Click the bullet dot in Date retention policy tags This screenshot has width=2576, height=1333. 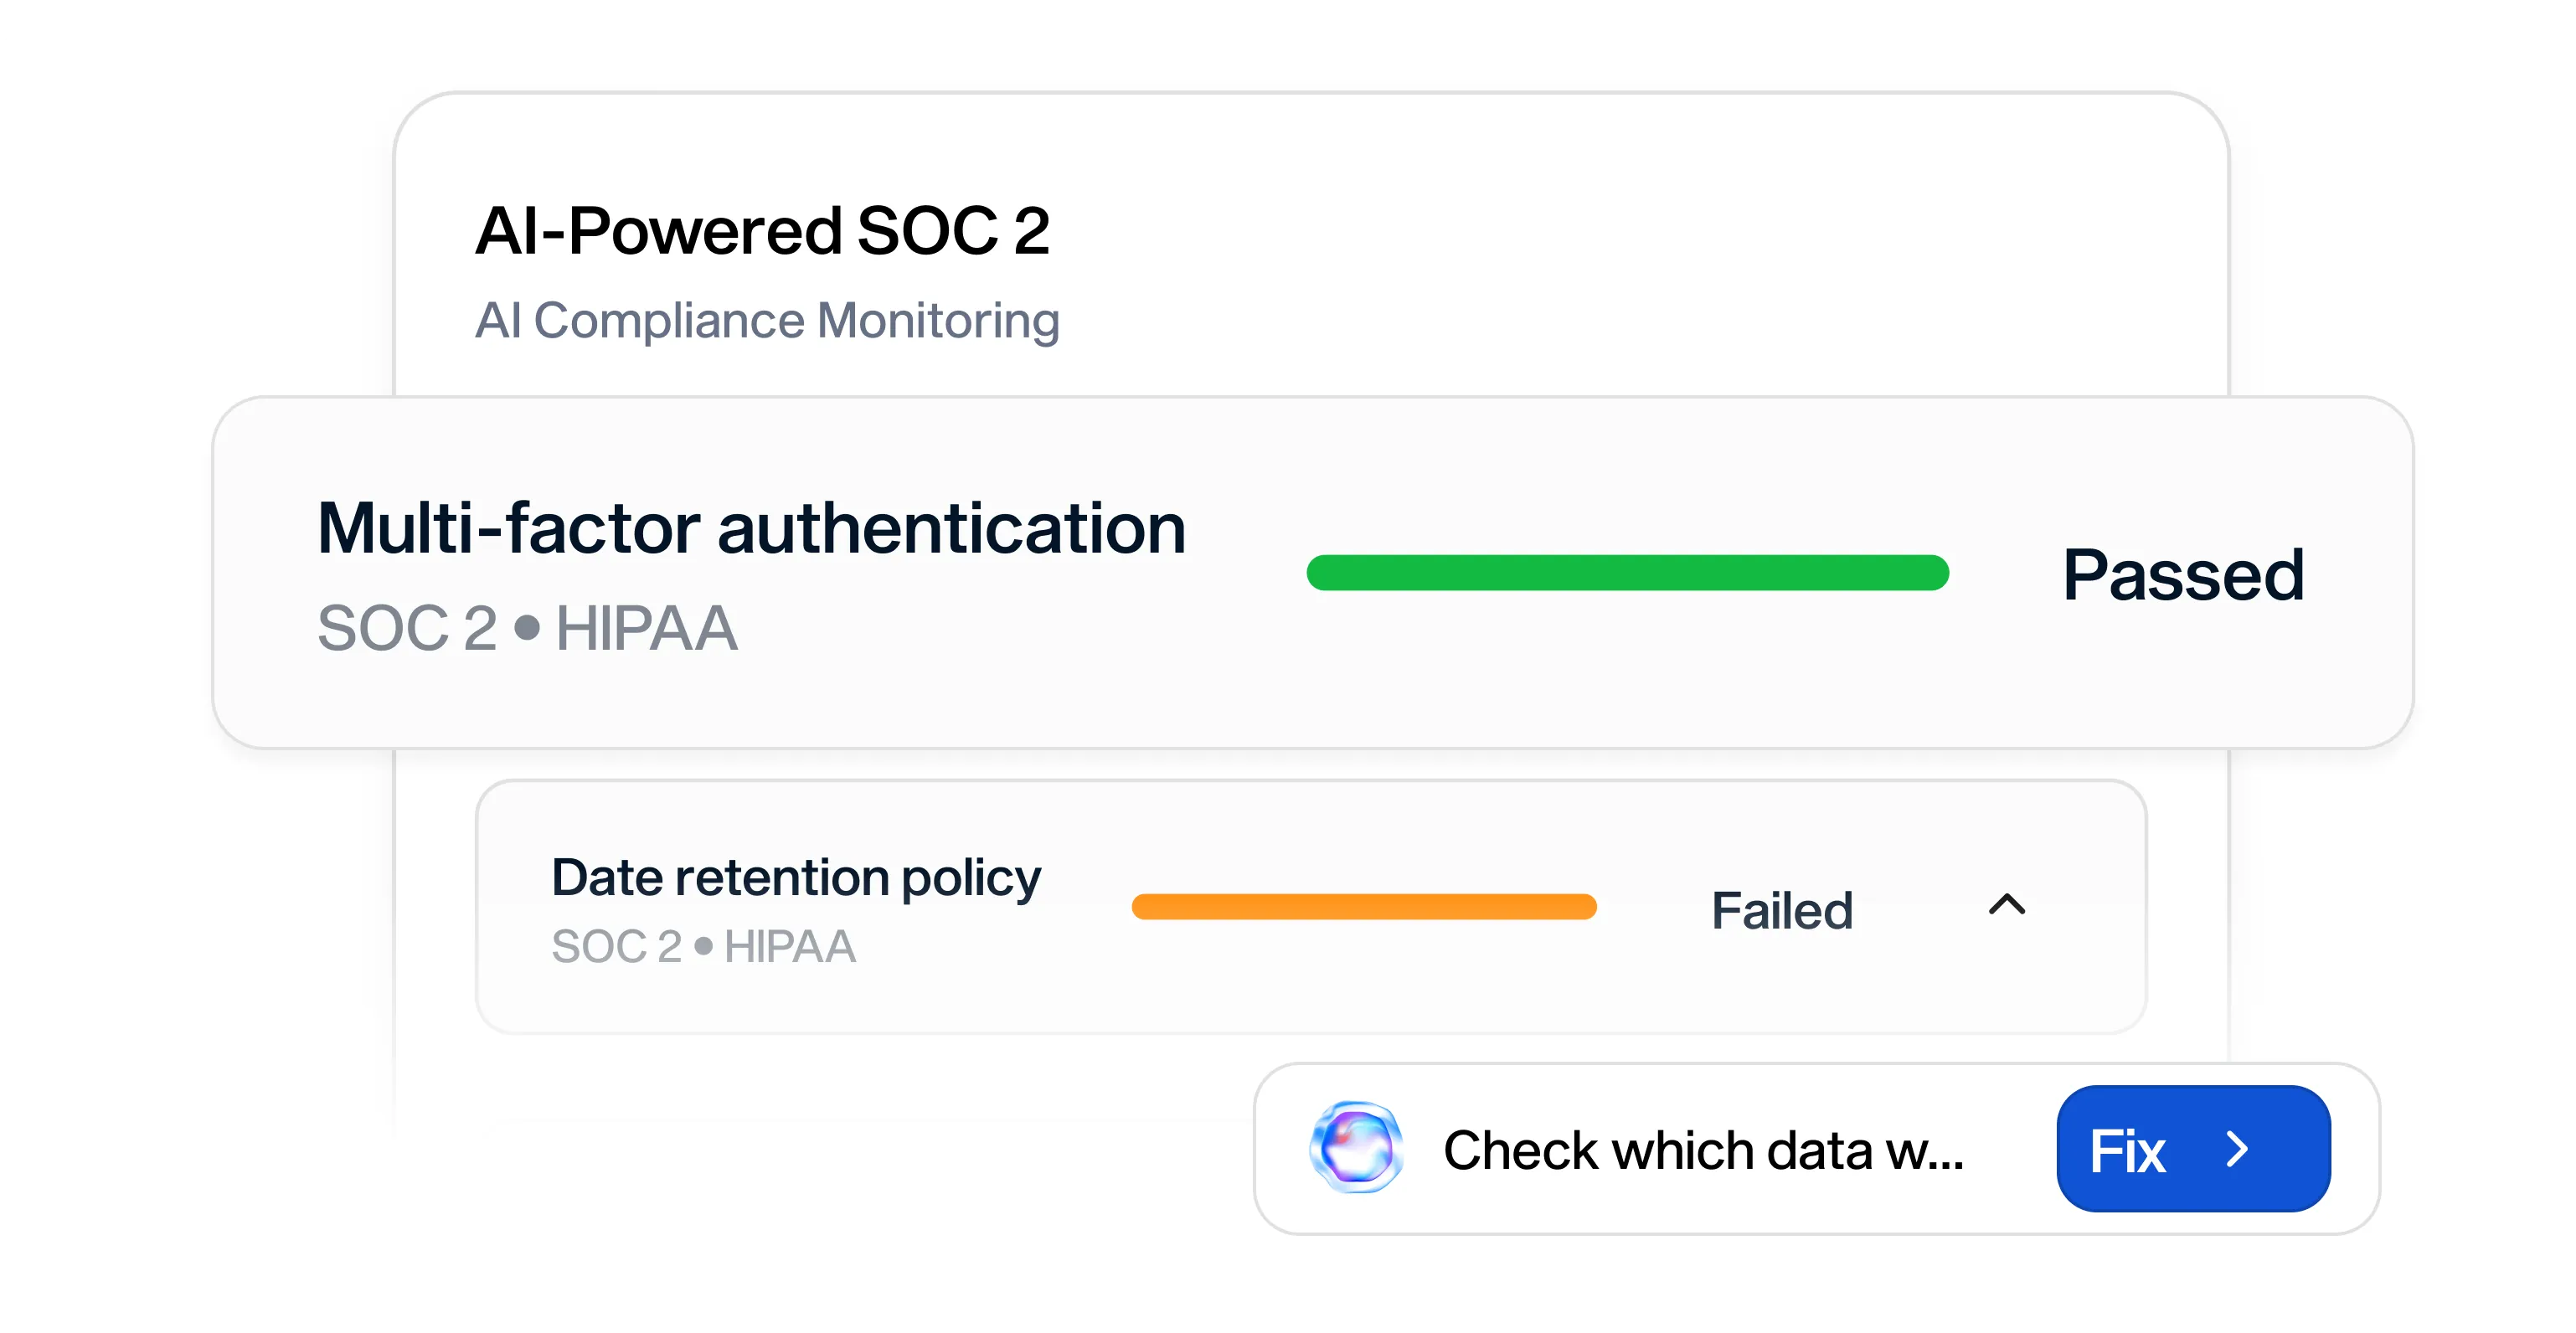(x=704, y=946)
